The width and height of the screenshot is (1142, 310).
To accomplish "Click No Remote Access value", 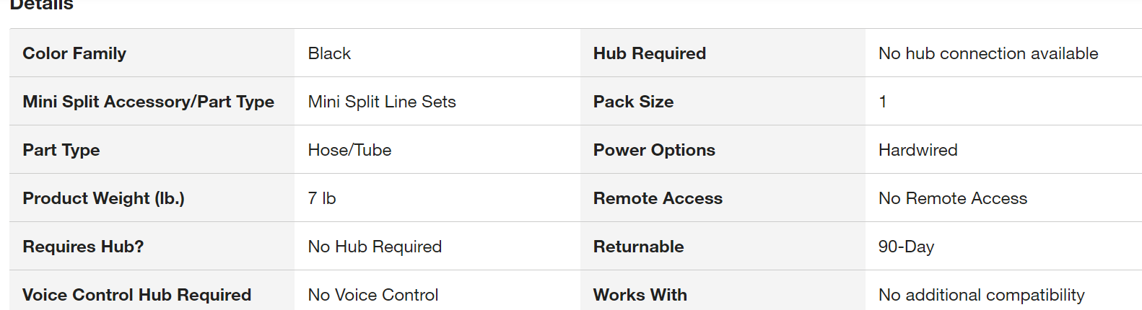I will point(952,198).
